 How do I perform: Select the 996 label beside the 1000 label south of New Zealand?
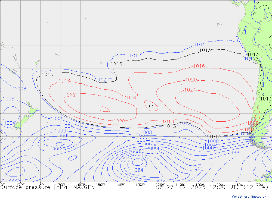click(64, 135)
